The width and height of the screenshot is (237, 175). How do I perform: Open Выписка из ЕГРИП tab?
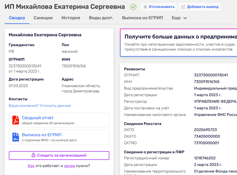[142, 18]
